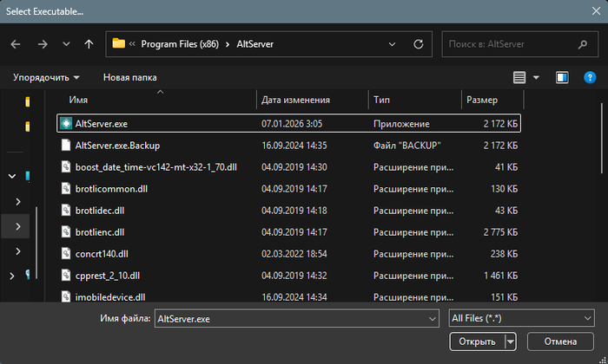
Task: Click cpprest_2_10.dll file icon
Action: (x=66, y=275)
